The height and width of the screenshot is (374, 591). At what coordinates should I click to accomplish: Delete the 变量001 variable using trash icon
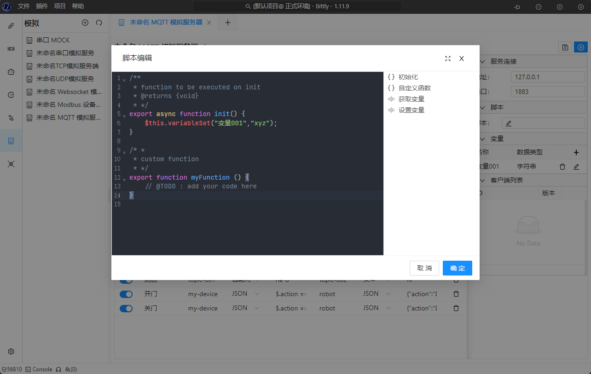point(562,167)
